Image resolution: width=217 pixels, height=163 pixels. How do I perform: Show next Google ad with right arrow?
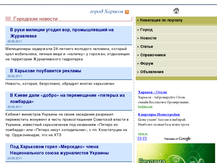(x=145, y=138)
